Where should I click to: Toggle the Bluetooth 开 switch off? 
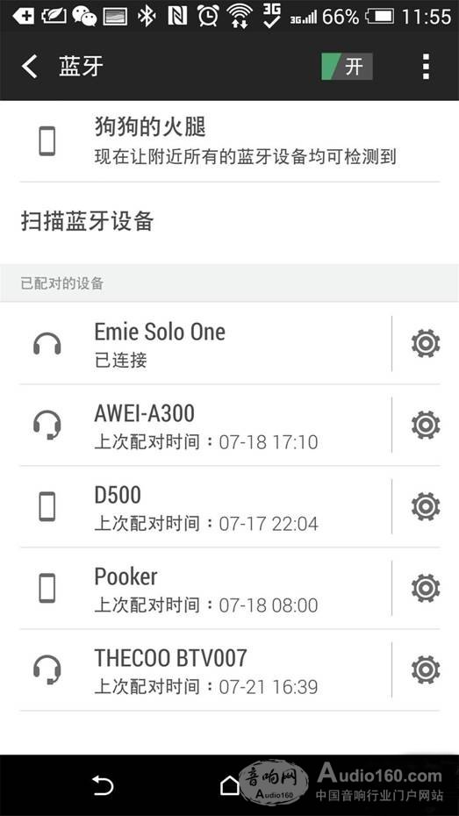pos(347,67)
